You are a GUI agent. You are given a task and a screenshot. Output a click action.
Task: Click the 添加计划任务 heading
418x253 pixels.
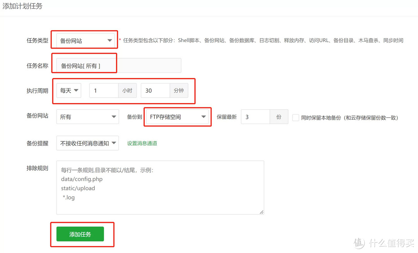pos(22,6)
